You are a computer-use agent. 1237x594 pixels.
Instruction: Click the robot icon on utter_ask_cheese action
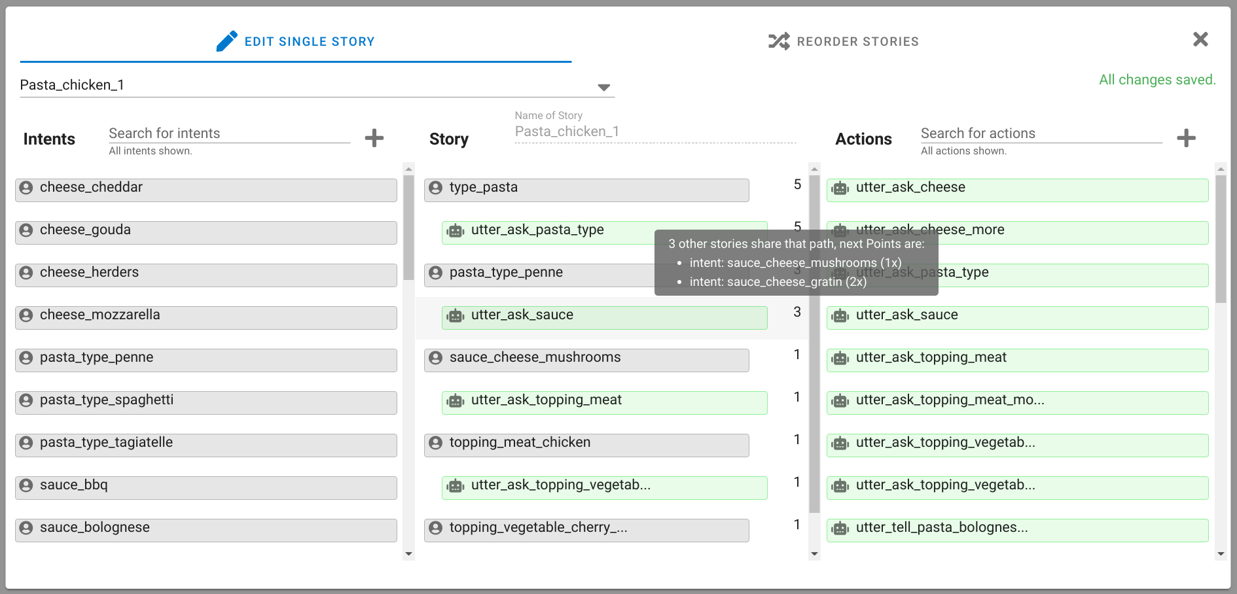(x=840, y=188)
